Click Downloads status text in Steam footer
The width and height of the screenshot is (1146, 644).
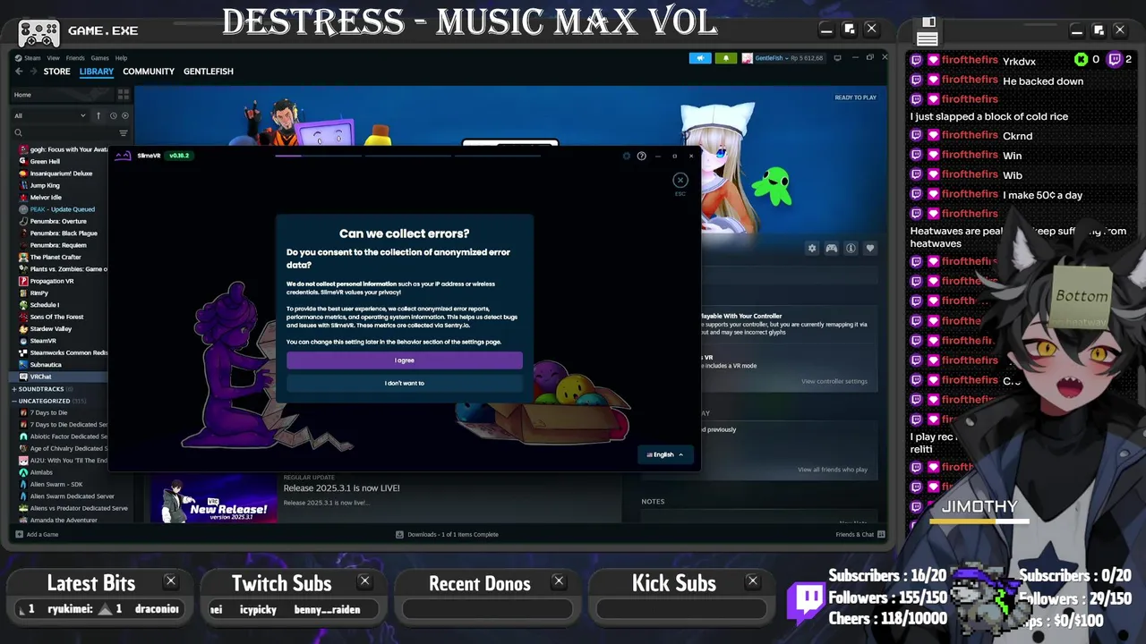(453, 534)
